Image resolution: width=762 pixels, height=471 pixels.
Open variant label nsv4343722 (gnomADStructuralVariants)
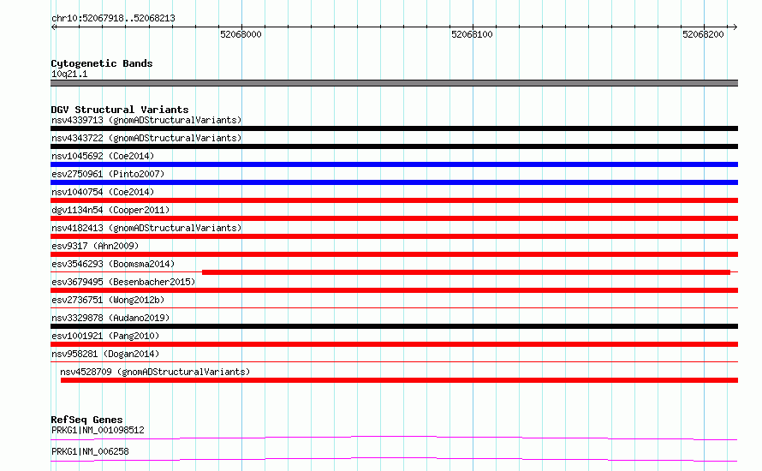[146, 138]
